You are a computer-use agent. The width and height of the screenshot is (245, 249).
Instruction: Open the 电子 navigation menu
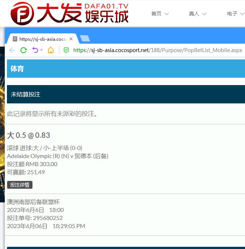point(235,14)
